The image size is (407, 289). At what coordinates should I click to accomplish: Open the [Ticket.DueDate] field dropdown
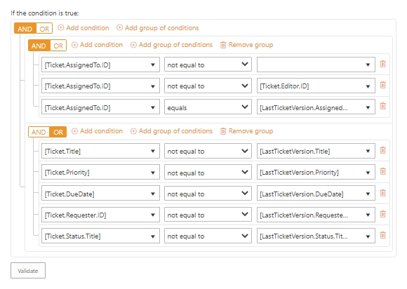coord(100,194)
